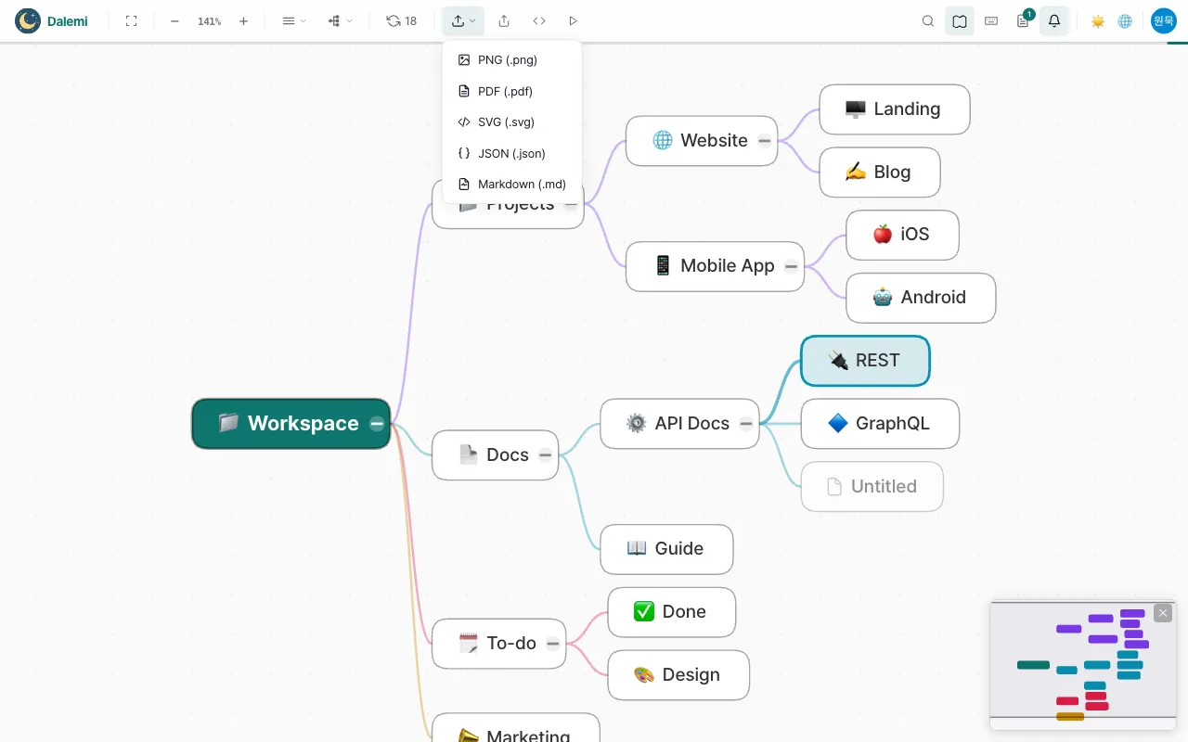Select the Android node
Screen dimensions: 1188x742
(x=921, y=298)
